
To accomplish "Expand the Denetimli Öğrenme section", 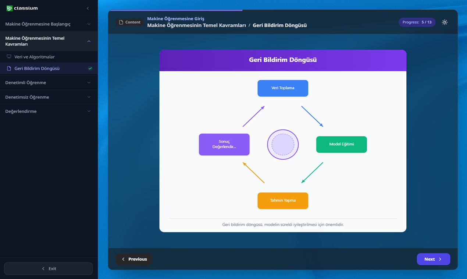I will point(49,83).
